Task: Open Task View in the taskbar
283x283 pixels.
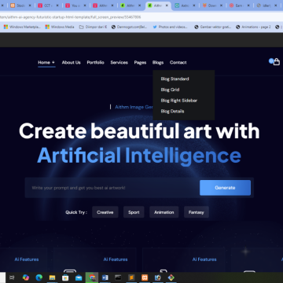Action: [12, 277]
